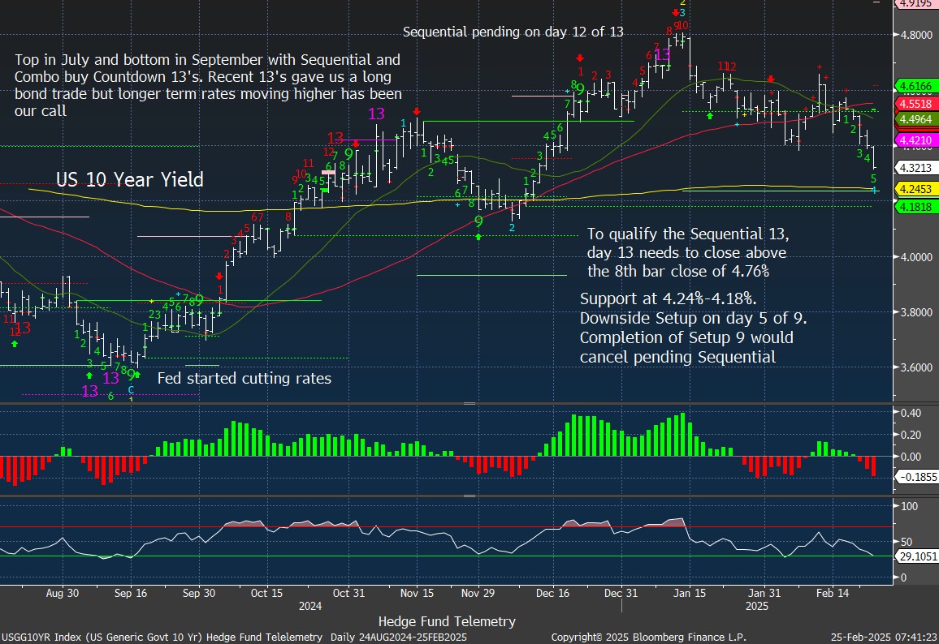Select the Jan 31 date label
939x644 pixels.
764,593
